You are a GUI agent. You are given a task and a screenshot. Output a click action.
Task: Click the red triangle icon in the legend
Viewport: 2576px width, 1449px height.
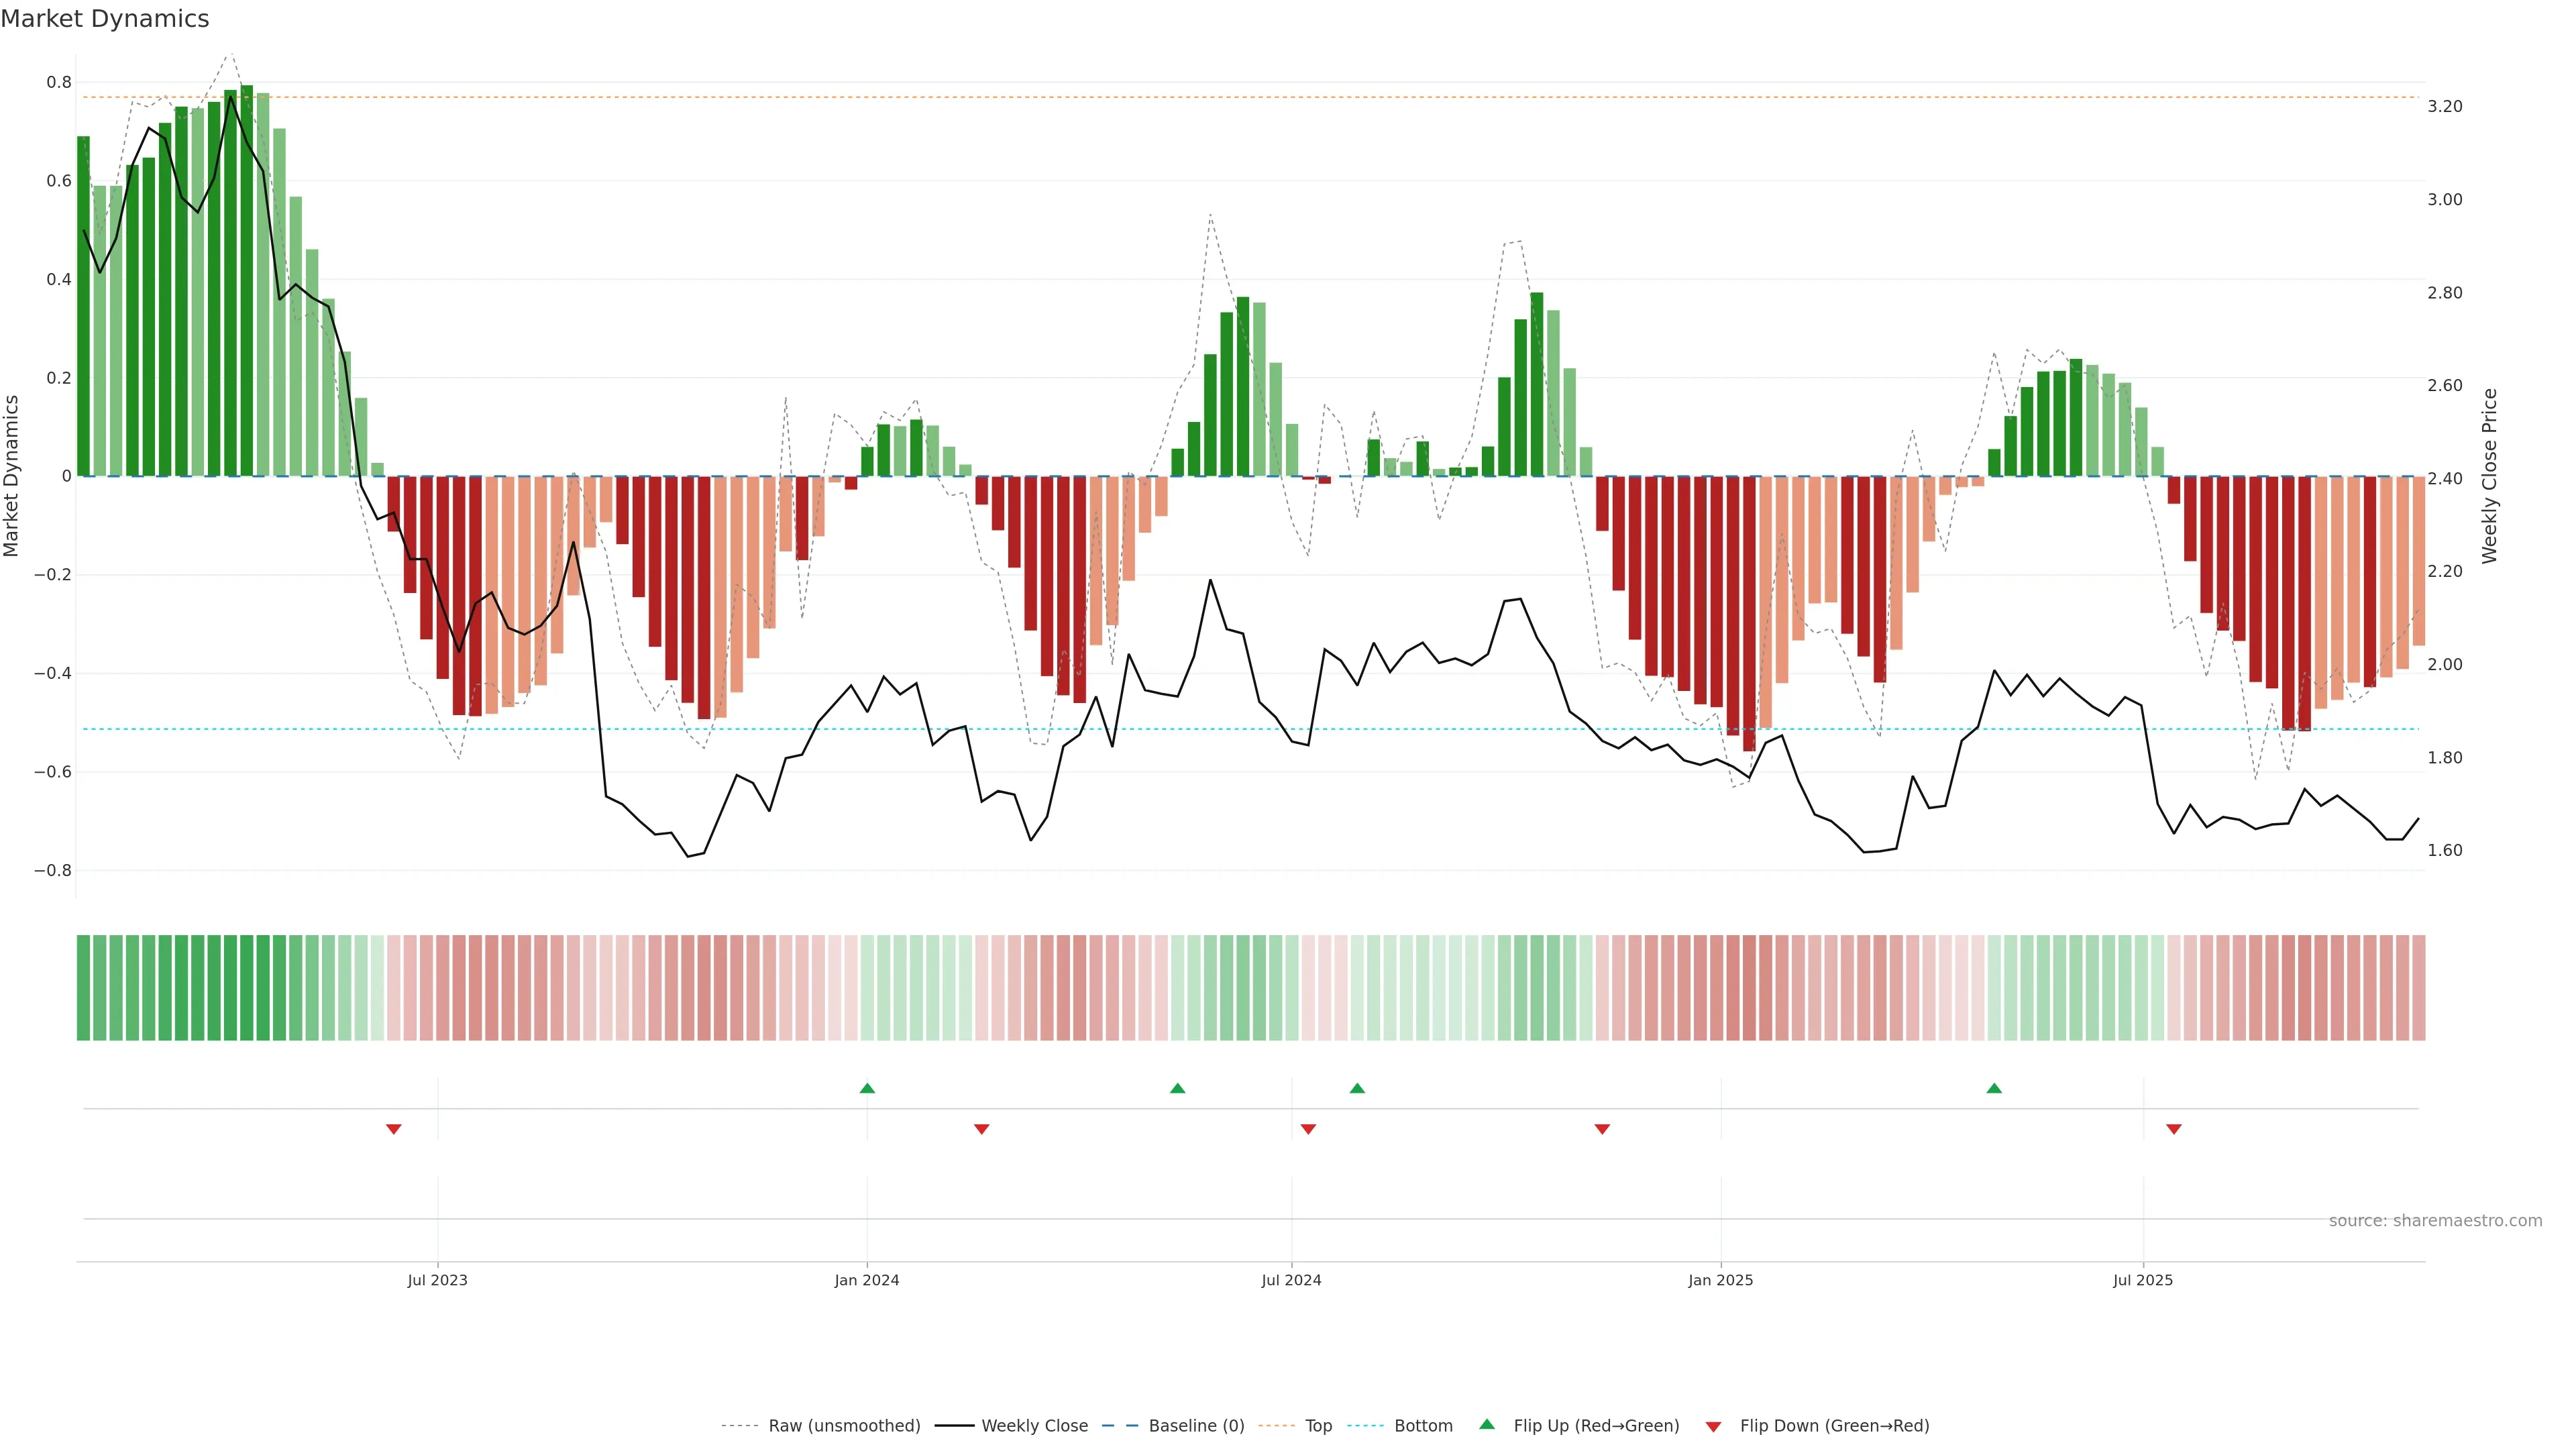pos(1713,1427)
